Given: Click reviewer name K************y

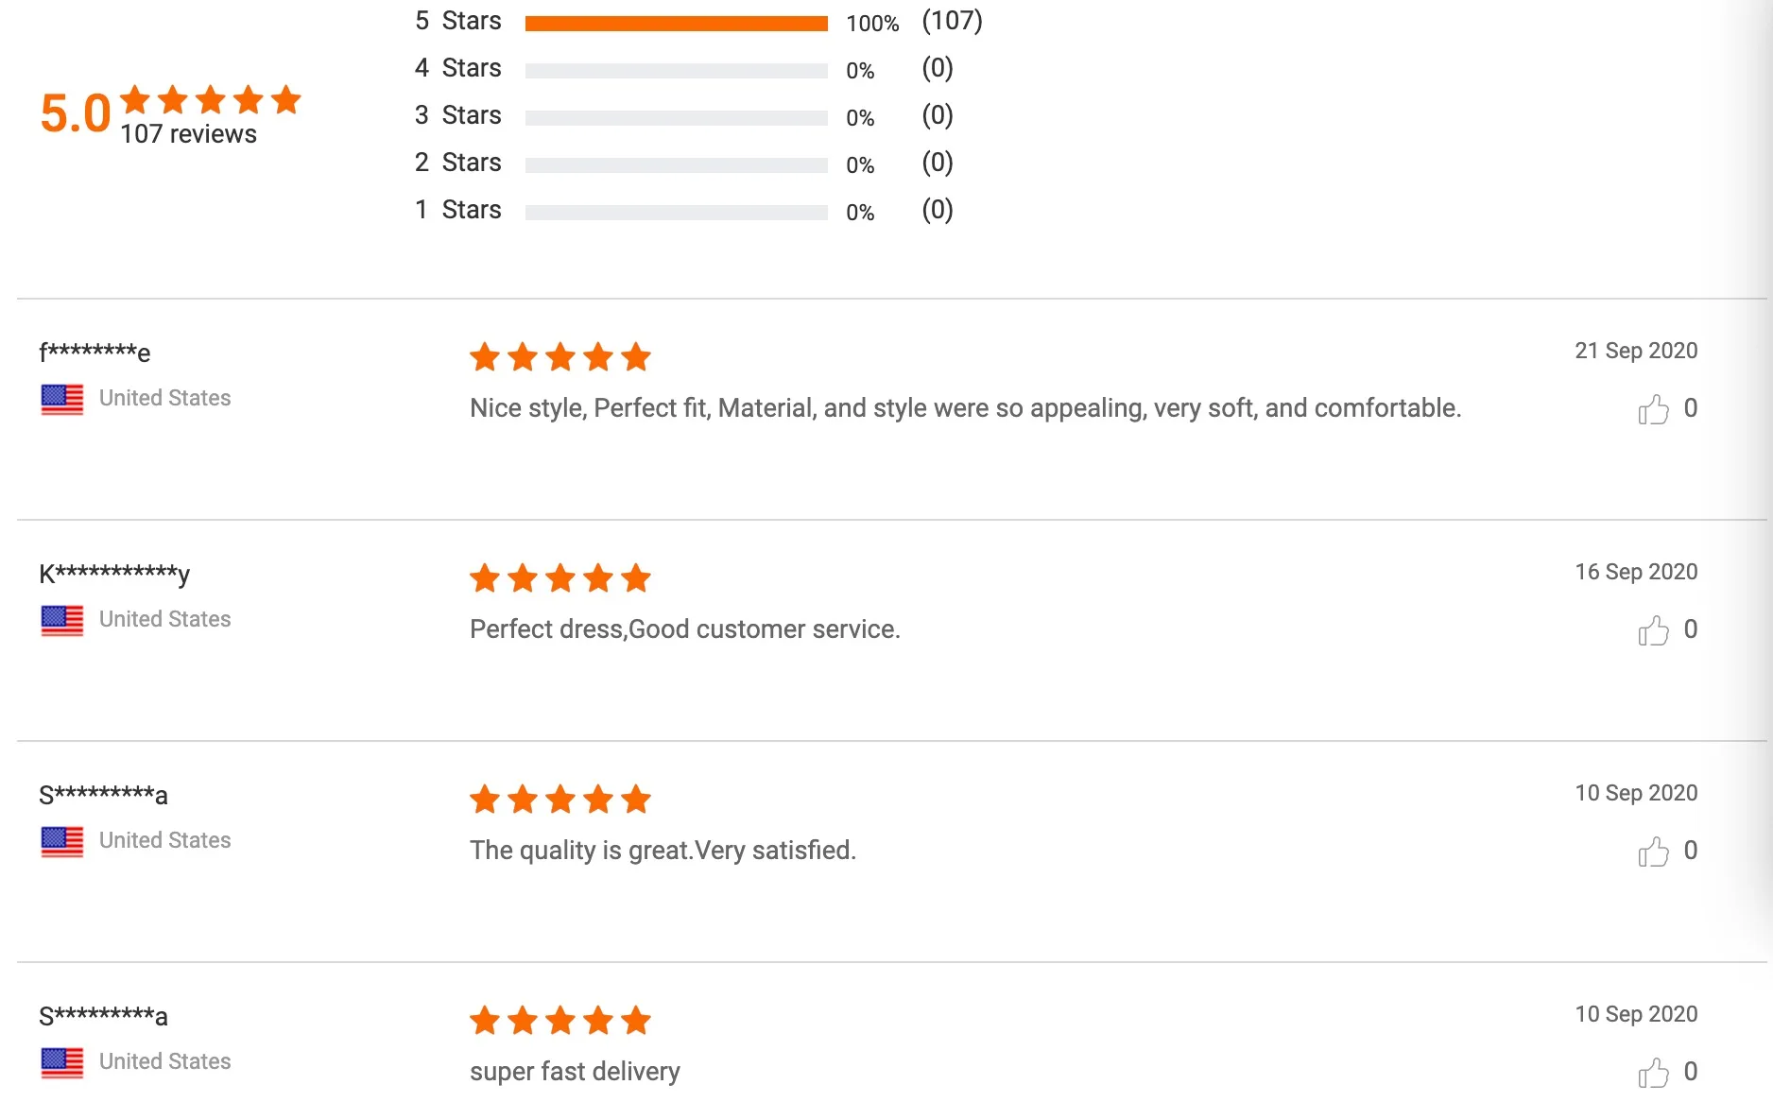Looking at the screenshot, I should tap(114, 574).
